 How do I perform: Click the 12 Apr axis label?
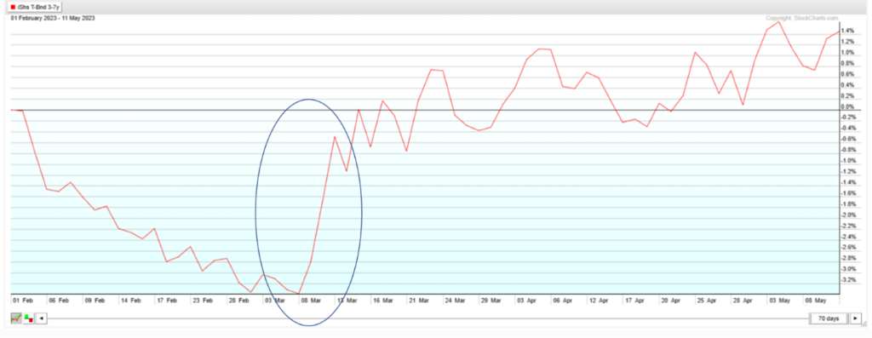(x=599, y=301)
